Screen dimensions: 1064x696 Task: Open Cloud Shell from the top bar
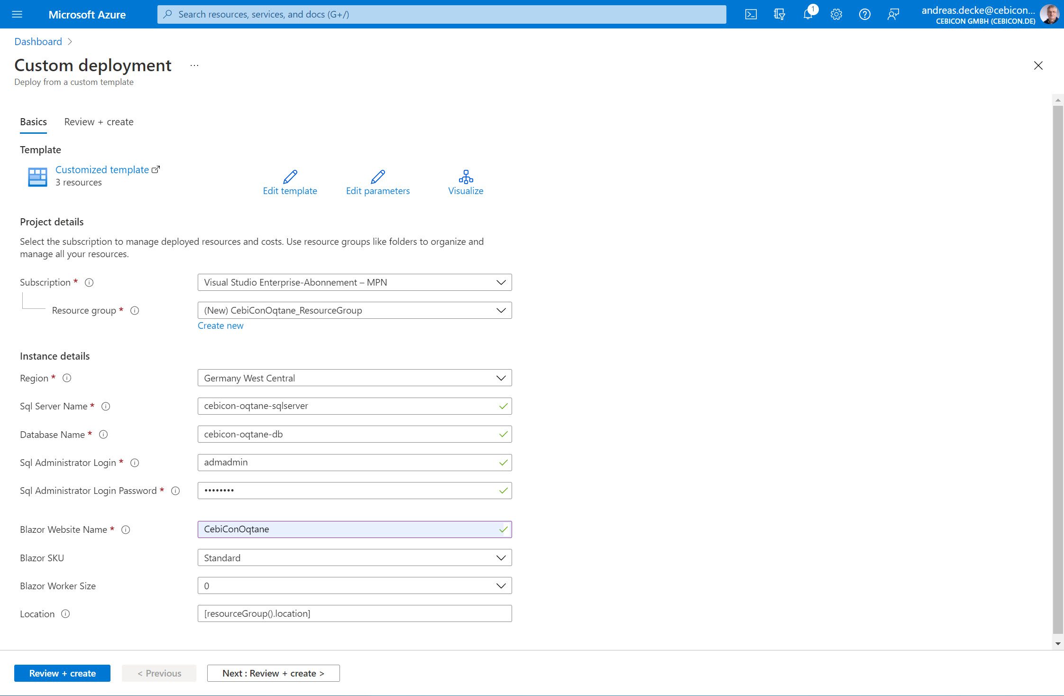click(752, 14)
